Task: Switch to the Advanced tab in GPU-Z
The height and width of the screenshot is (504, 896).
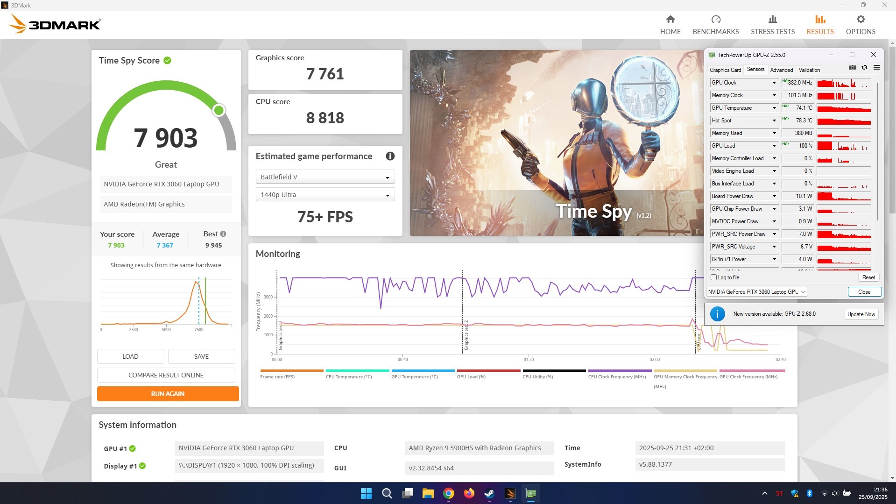Action: (x=781, y=70)
